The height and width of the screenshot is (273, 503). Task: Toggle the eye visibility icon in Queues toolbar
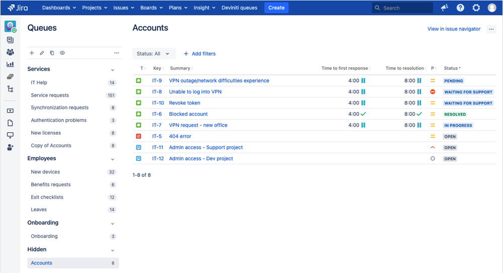point(62,53)
